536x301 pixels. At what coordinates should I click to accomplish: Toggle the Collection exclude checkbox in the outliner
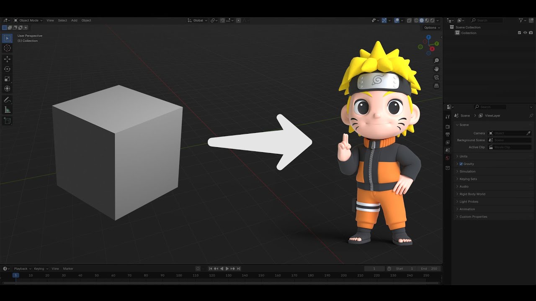[520, 33]
